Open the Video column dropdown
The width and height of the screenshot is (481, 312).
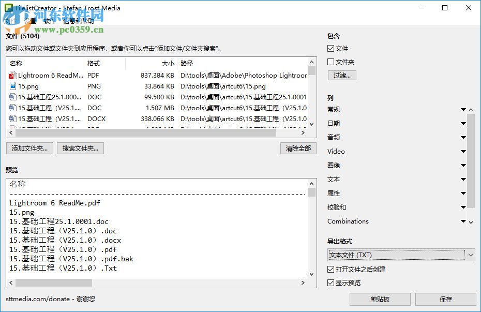pos(463,151)
